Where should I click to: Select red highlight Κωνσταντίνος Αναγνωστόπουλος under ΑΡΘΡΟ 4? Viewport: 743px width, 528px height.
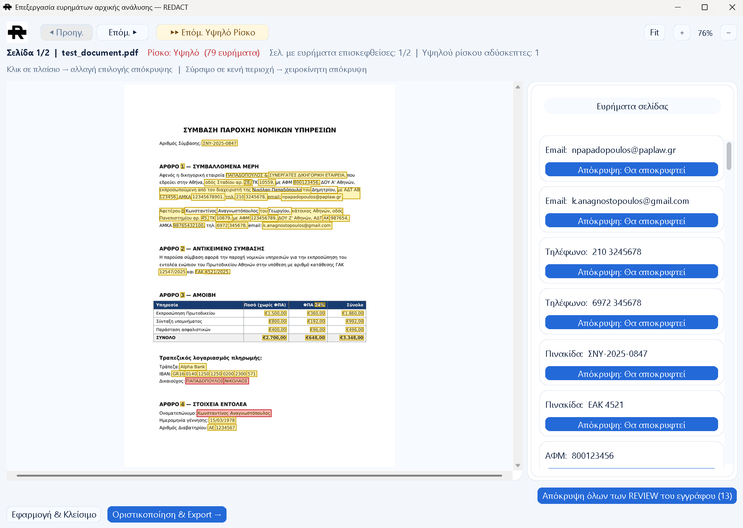click(x=234, y=413)
